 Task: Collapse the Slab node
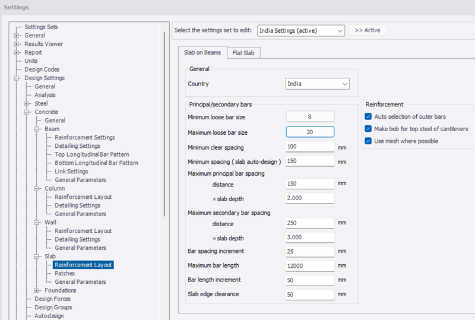pyautogui.click(x=36, y=256)
